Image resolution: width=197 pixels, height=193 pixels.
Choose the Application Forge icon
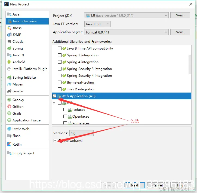point(9,120)
